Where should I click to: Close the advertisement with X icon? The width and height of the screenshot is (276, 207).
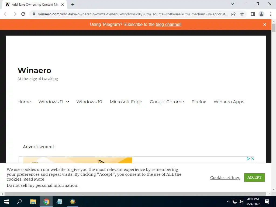coord(253,158)
